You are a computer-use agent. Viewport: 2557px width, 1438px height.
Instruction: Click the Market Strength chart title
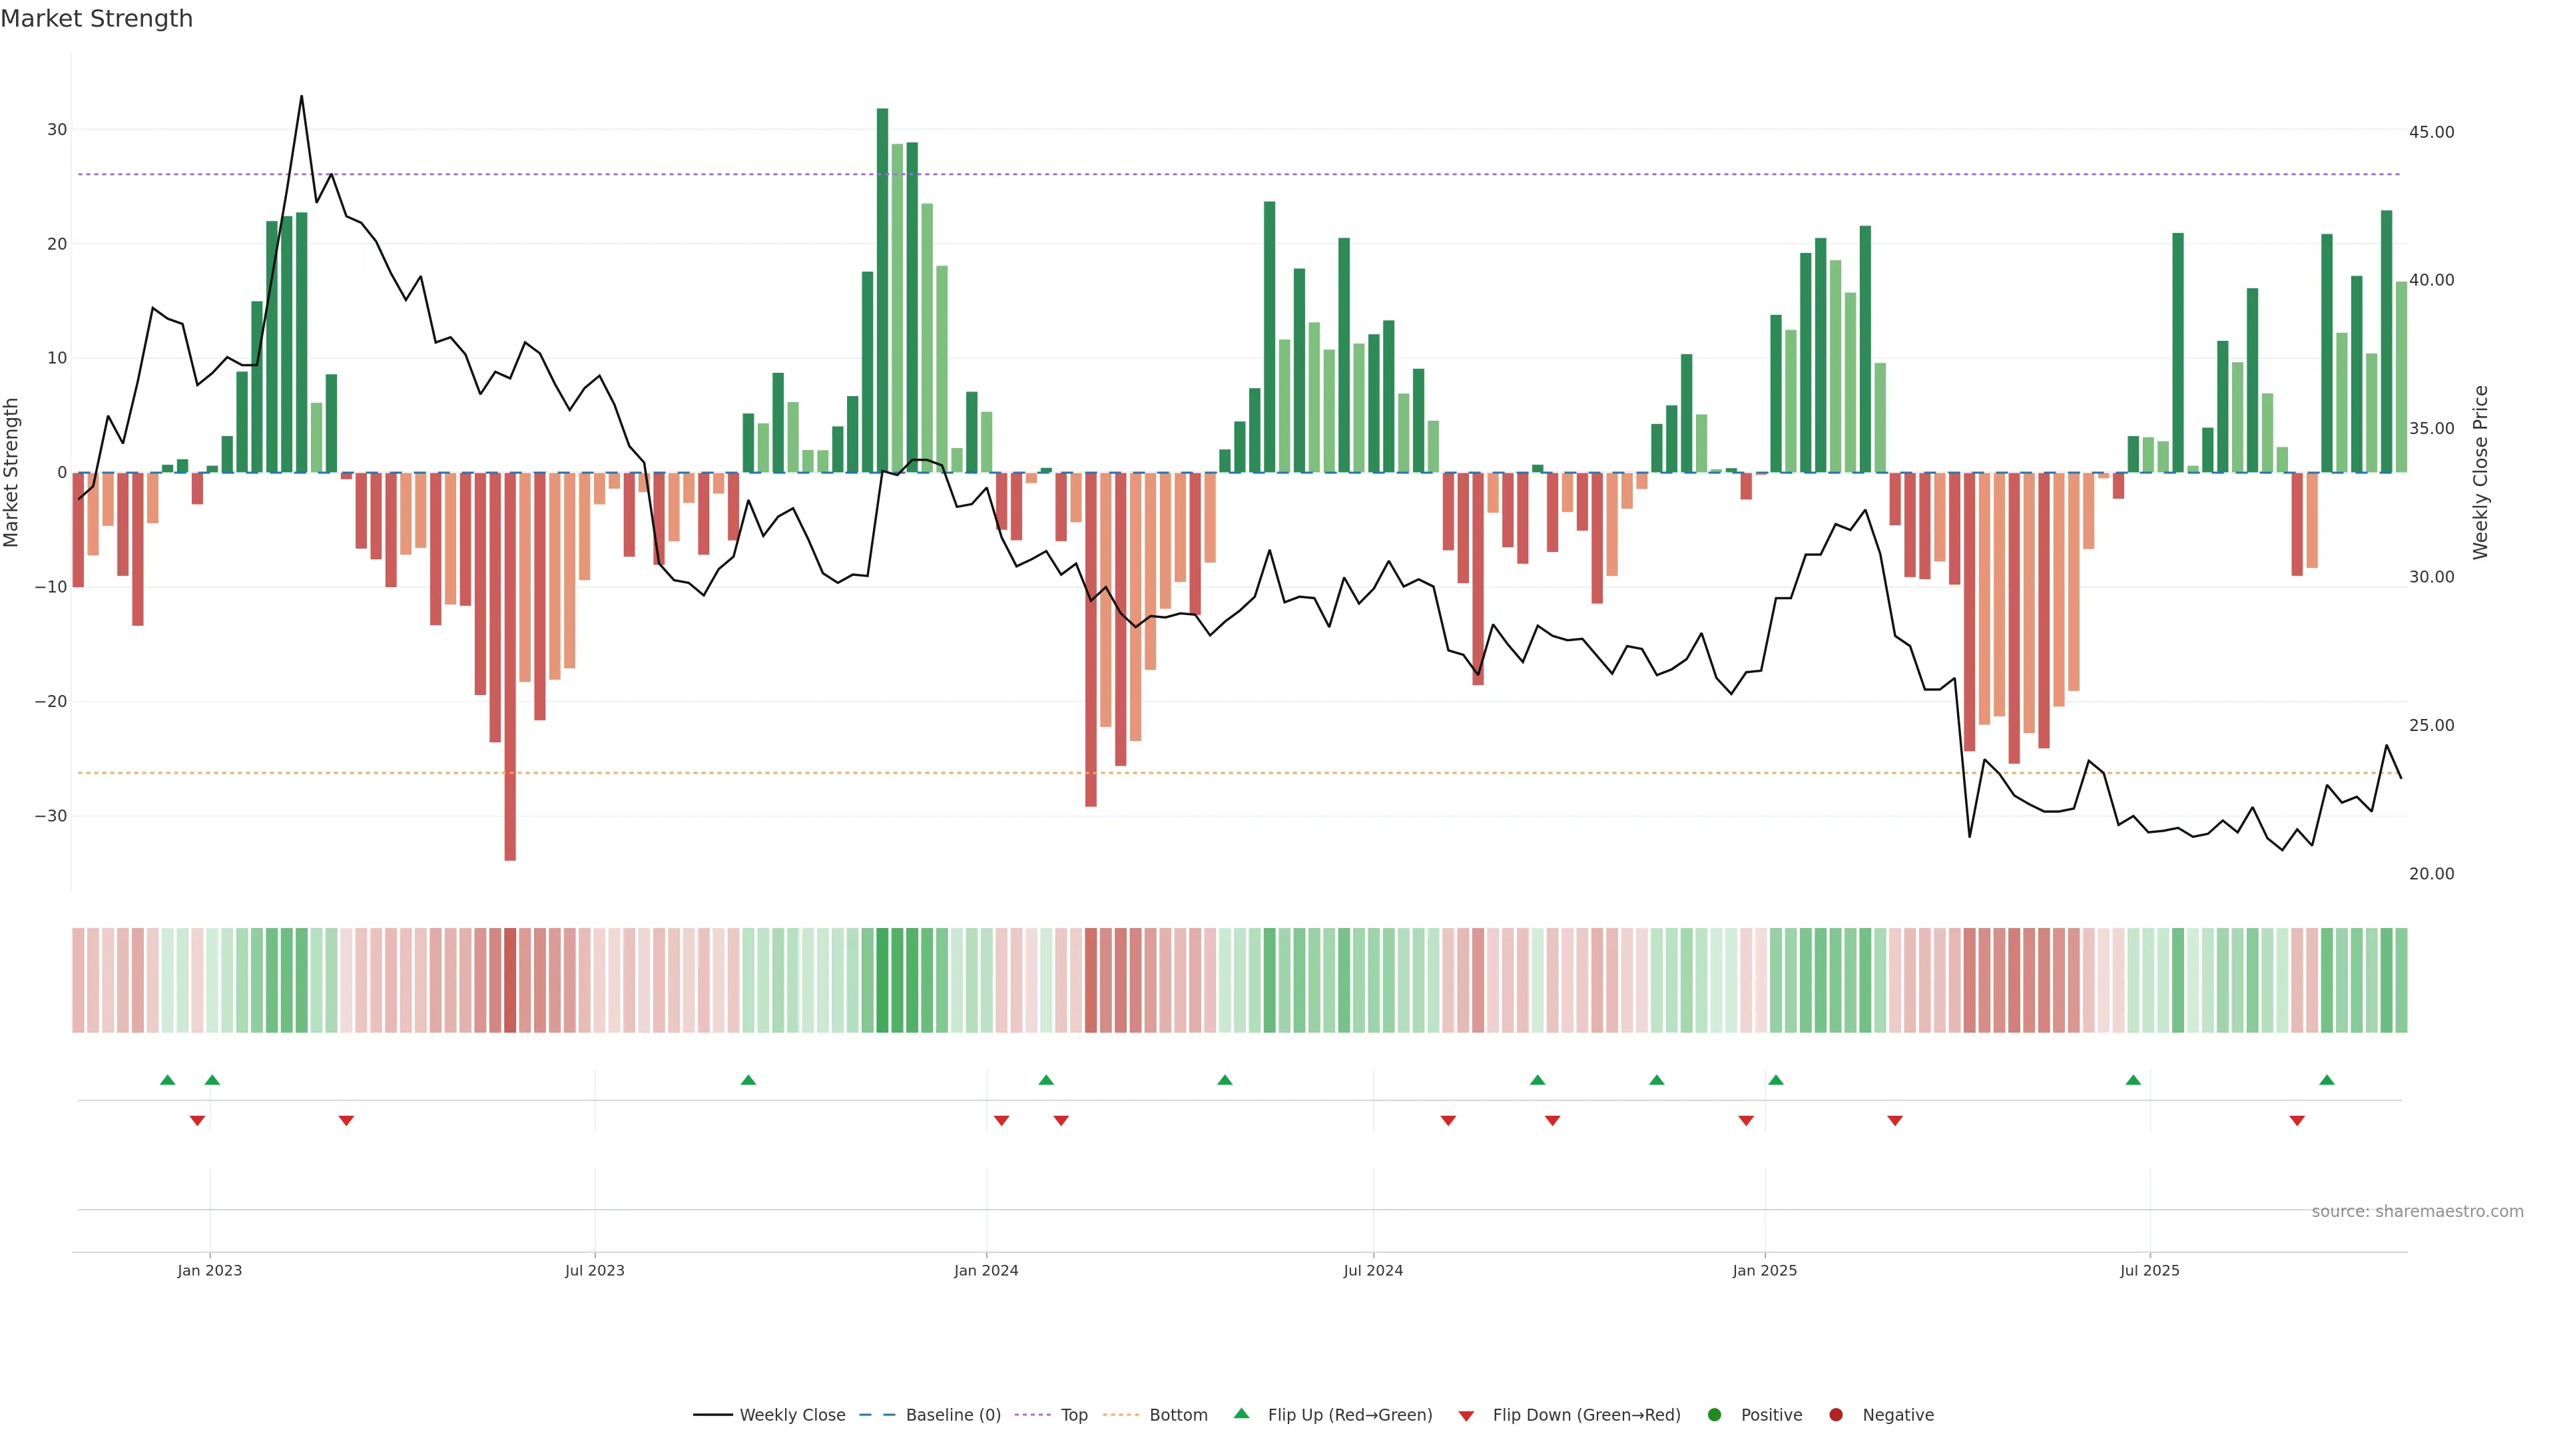tap(97, 19)
